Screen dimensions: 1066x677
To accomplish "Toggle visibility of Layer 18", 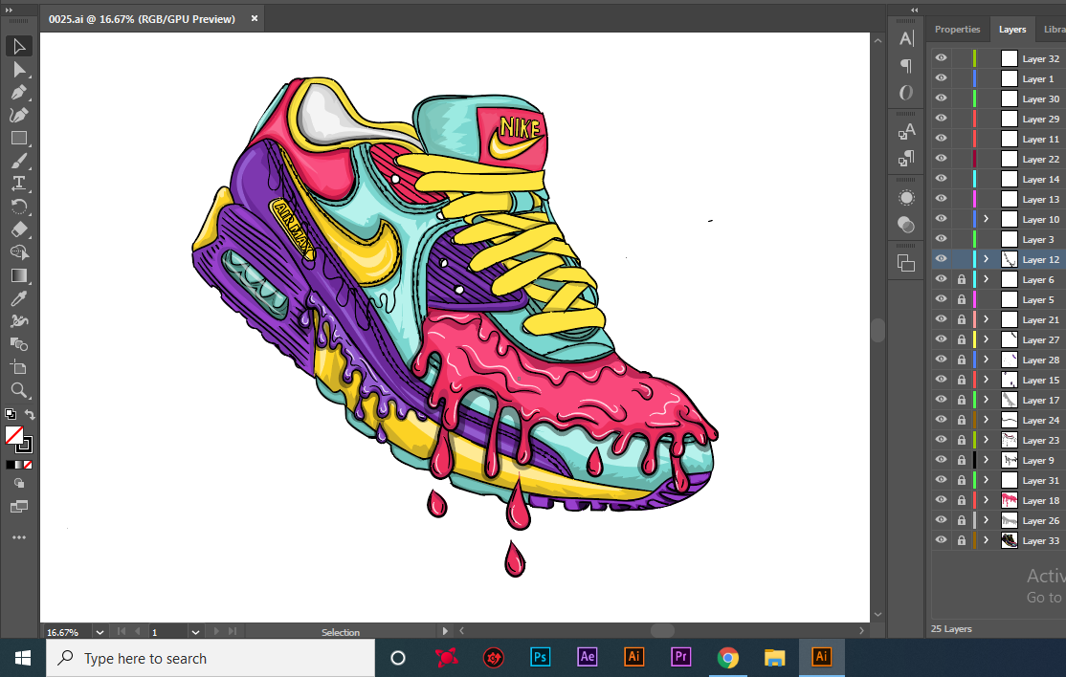I will pos(941,500).
